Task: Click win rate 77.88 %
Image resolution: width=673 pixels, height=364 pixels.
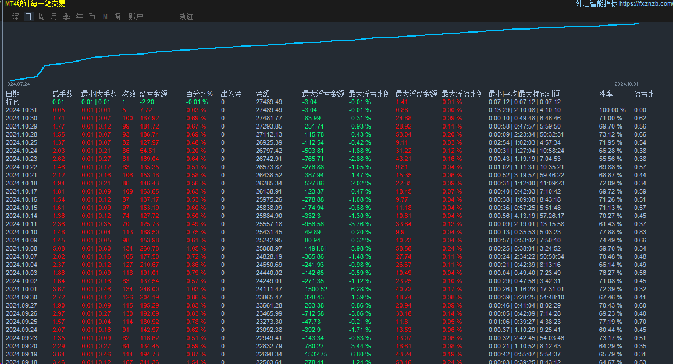Action: pyautogui.click(x=611, y=232)
